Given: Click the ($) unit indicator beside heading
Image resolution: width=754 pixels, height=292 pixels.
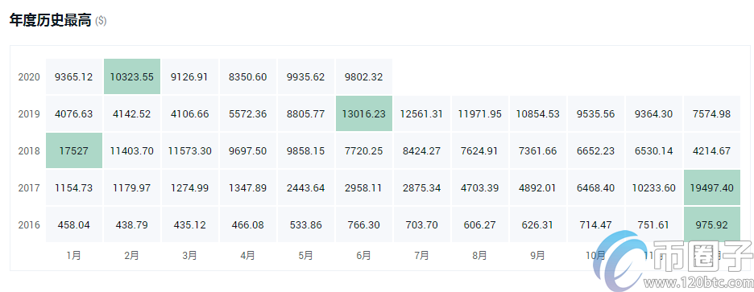Looking at the screenshot, I should 101,21.
